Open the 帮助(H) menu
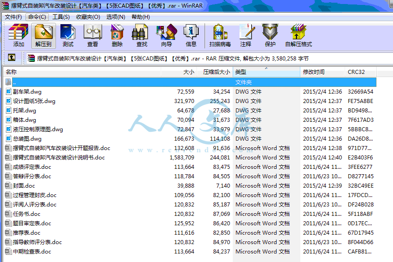The height and width of the screenshot is (262, 393). pos(141,17)
